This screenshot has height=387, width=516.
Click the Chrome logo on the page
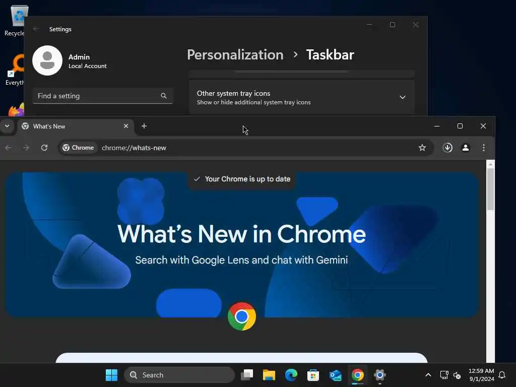(x=242, y=316)
